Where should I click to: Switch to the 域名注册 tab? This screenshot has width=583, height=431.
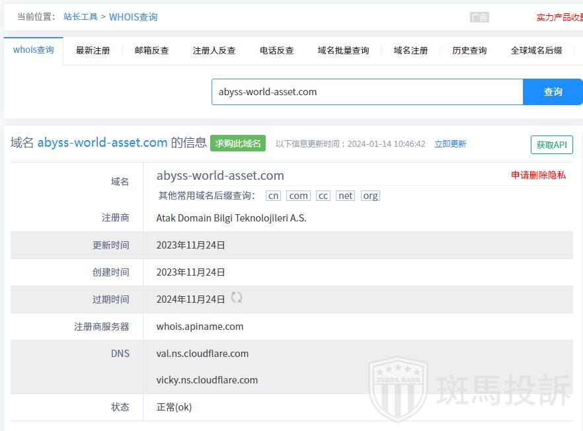click(x=411, y=50)
